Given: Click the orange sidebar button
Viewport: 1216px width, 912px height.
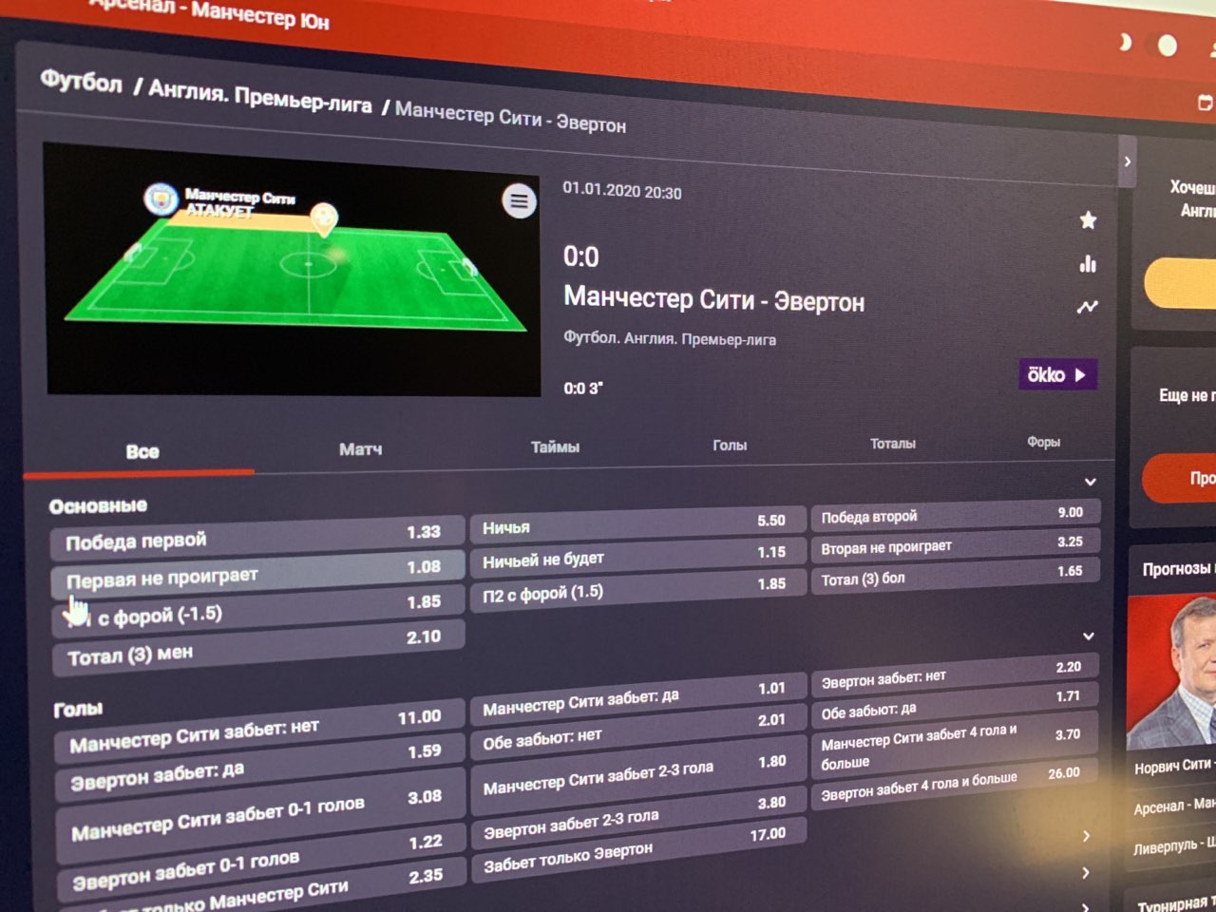Looking at the screenshot, I should coord(1180,478).
